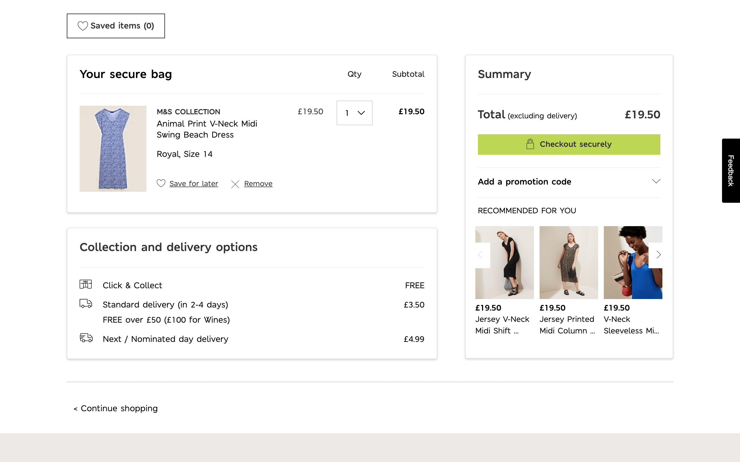This screenshot has width=740, height=462.
Task: View the Jersey Printed Midi Column dress image
Action: click(568, 263)
